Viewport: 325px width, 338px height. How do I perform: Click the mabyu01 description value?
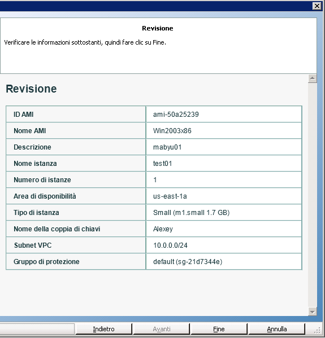tap(167, 147)
